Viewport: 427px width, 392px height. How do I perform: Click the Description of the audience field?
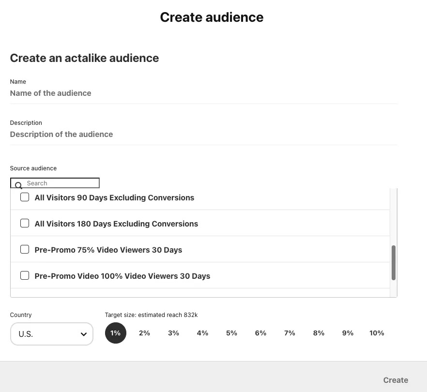tap(203, 135)
